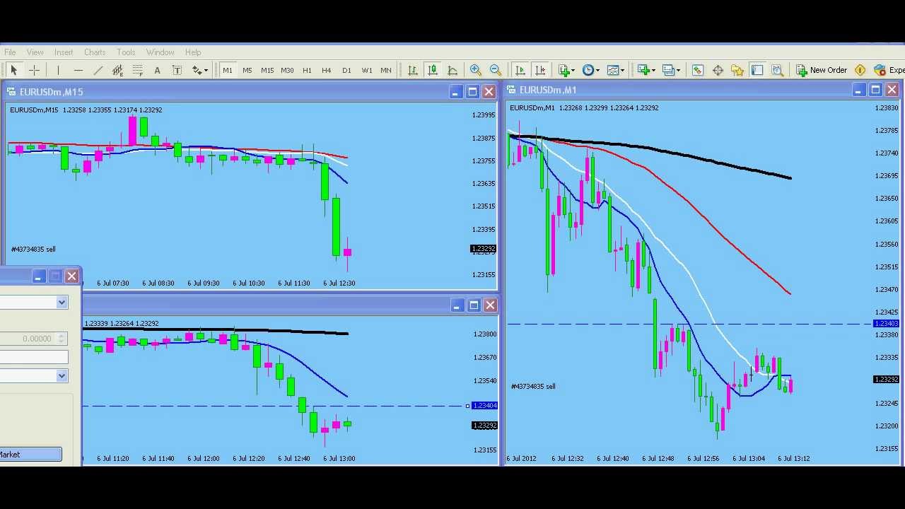This screenshot has width=905, height=509.
Task: Pick the Fibonacci retracement tool
Action: [x=137, y=70]
